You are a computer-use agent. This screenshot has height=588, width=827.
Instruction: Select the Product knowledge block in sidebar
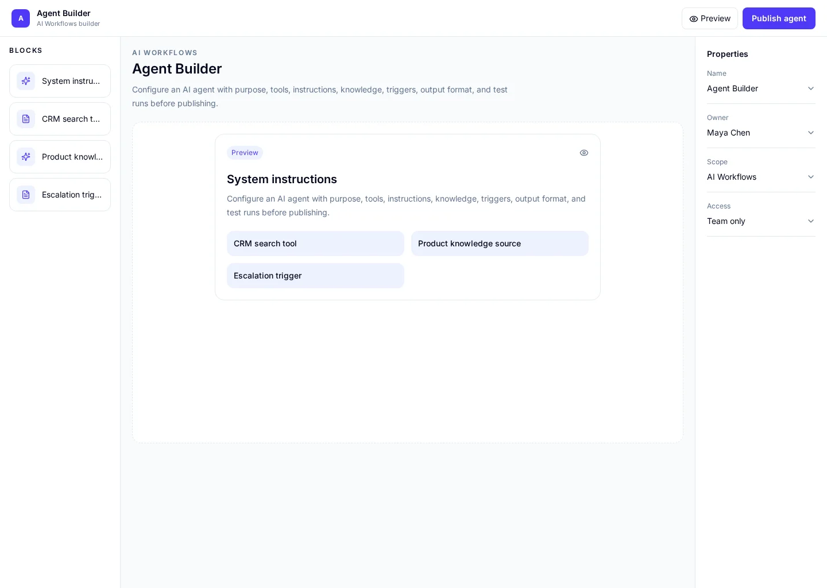(x=60, y=157)
